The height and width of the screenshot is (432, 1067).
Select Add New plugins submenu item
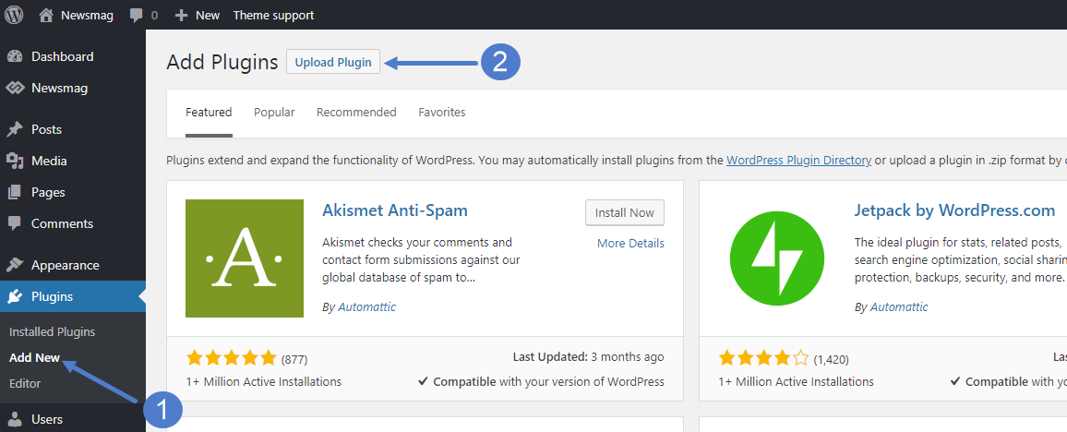tap(35, 358)
